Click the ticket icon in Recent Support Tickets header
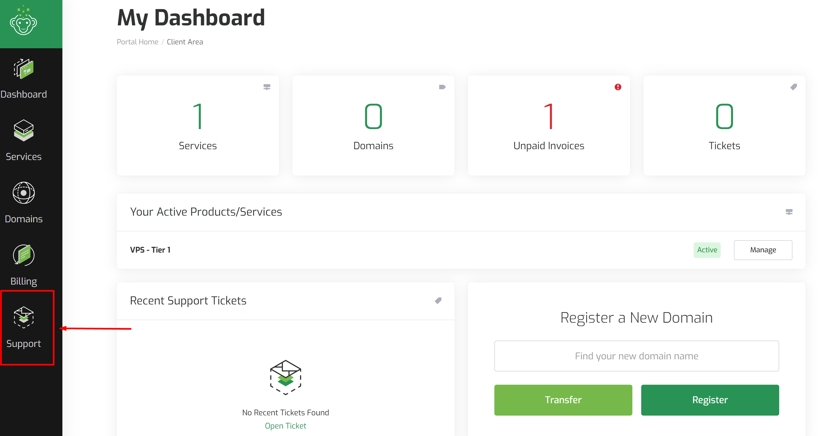 click(438, 300)
